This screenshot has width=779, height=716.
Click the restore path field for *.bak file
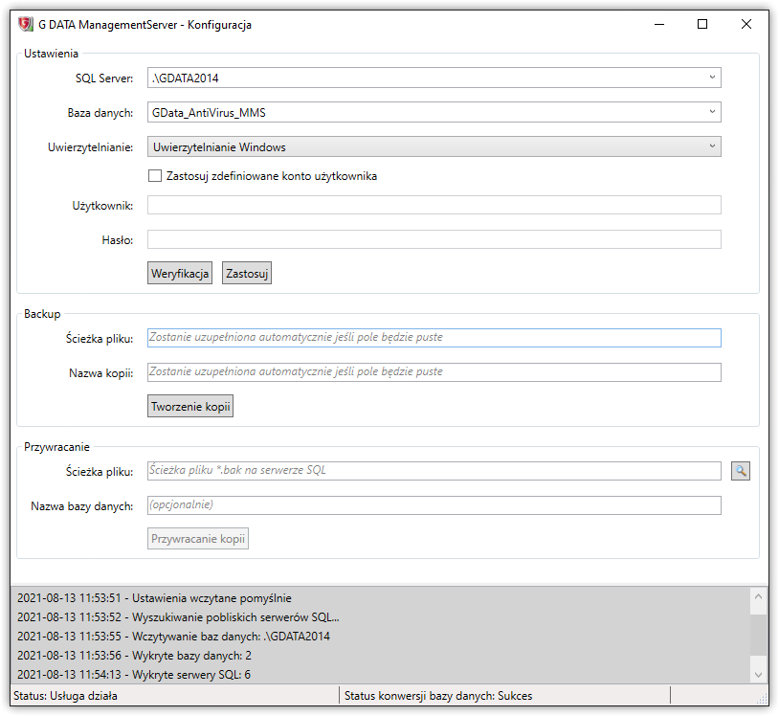coord(434,471)
